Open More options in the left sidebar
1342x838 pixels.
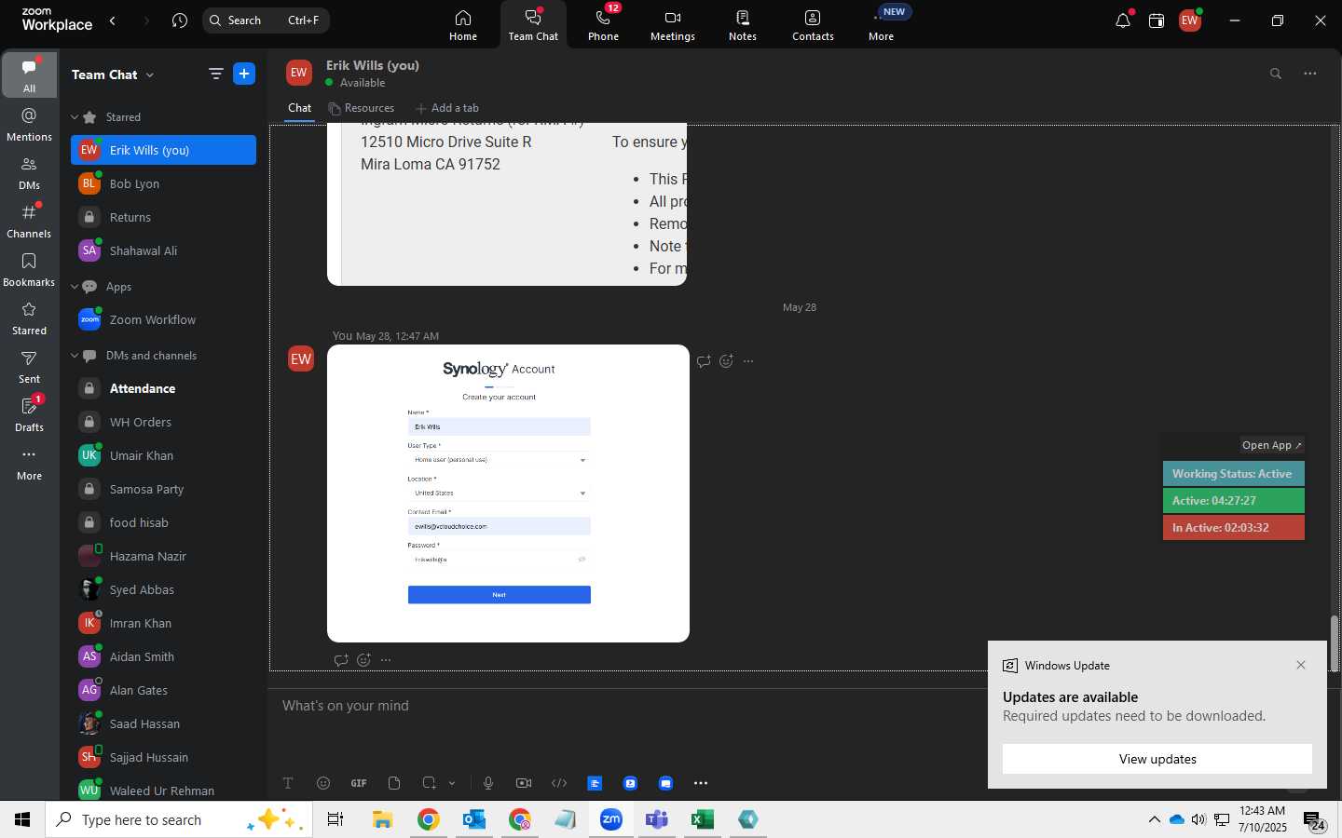(29, 463)
